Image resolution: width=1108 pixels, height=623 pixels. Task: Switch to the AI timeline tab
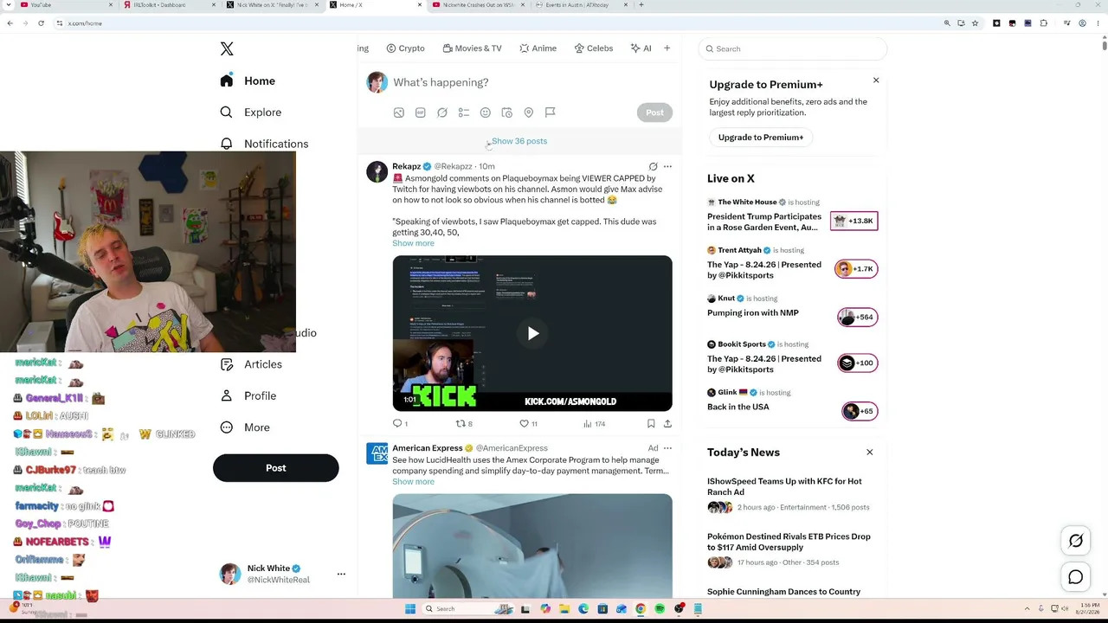pyautogui.click(x=641, y=48)
